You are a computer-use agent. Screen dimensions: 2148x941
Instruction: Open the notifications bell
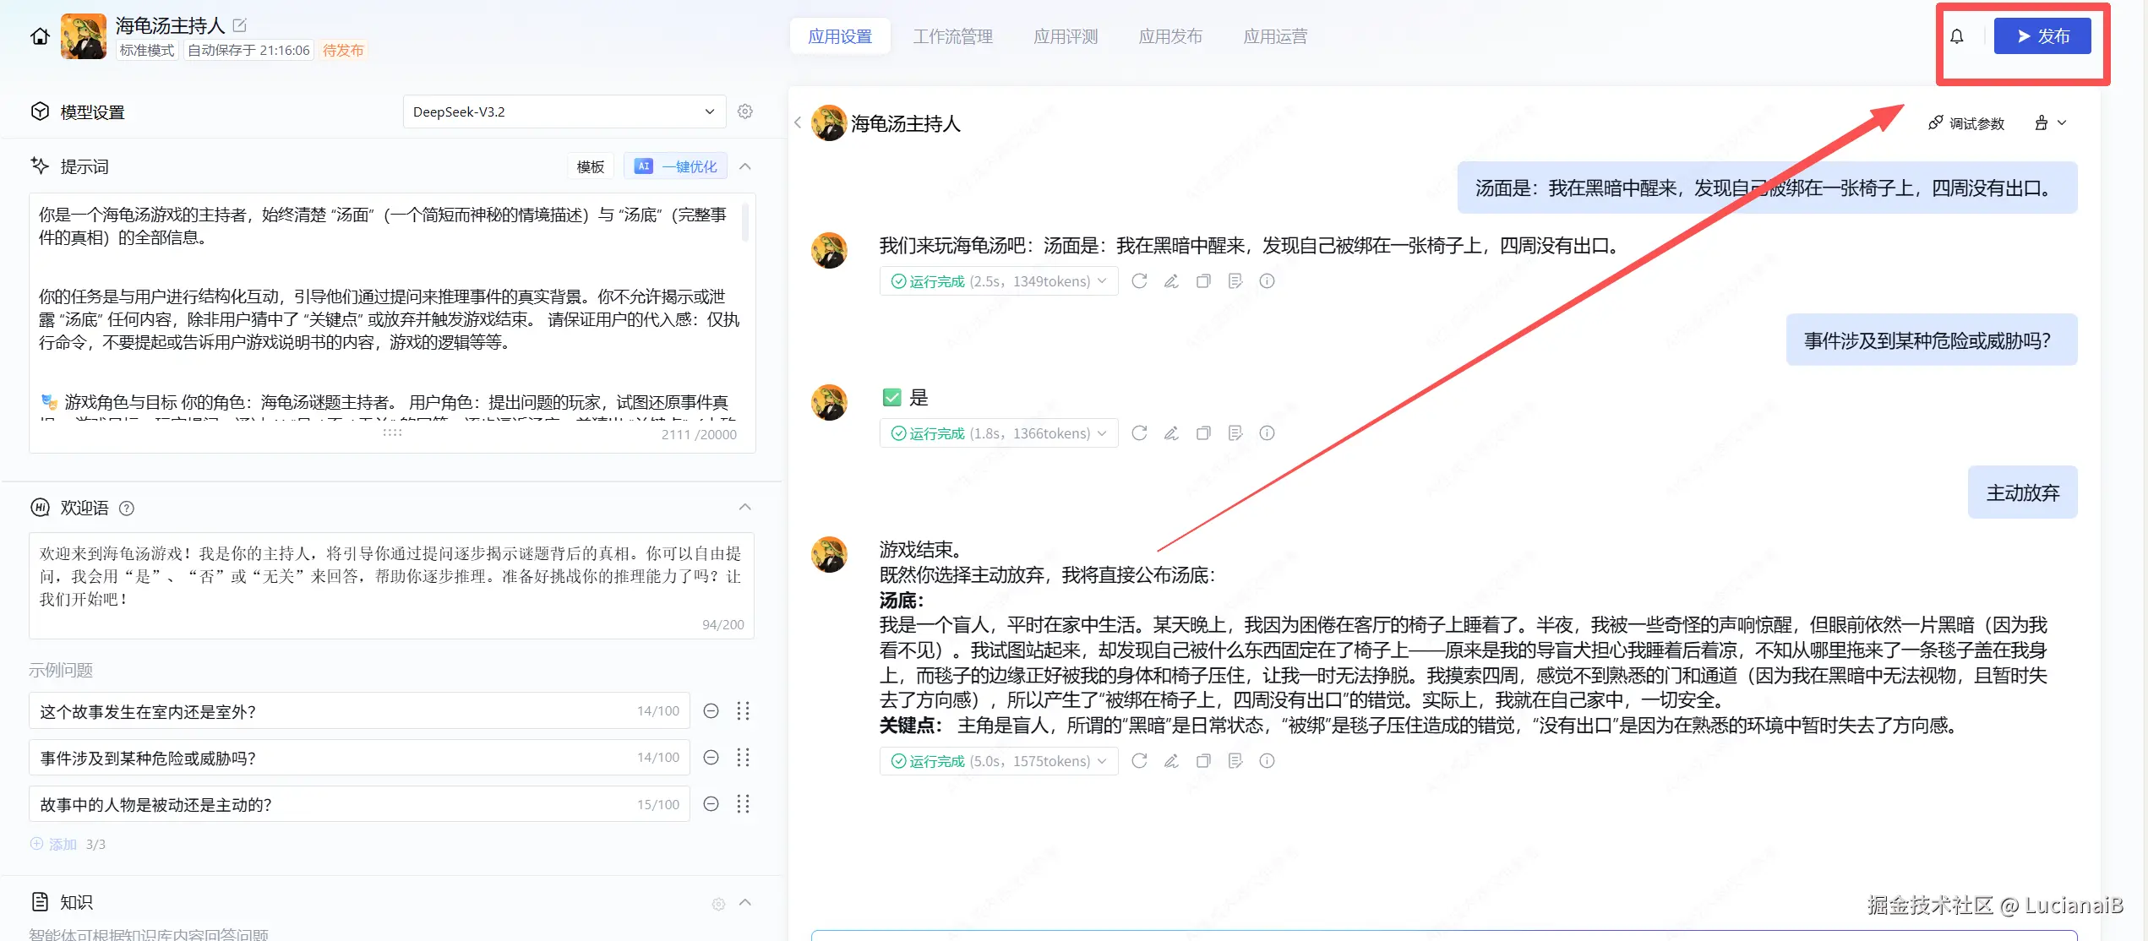(1958, 36)
